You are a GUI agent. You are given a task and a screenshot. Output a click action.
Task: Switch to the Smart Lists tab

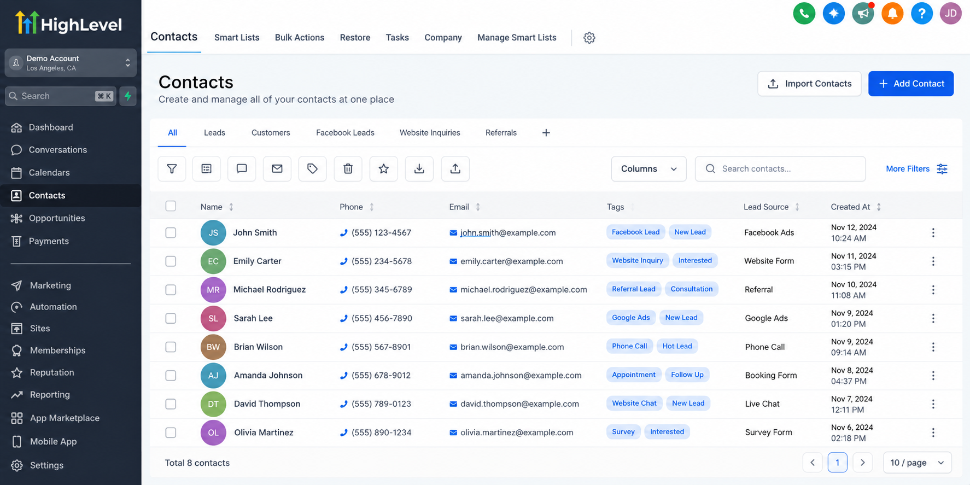237,38
